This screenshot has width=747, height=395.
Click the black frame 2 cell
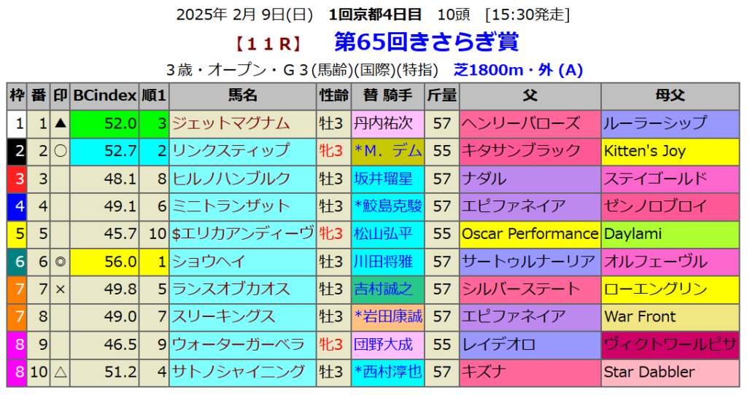pyautogui.click(x=18, y=151)
